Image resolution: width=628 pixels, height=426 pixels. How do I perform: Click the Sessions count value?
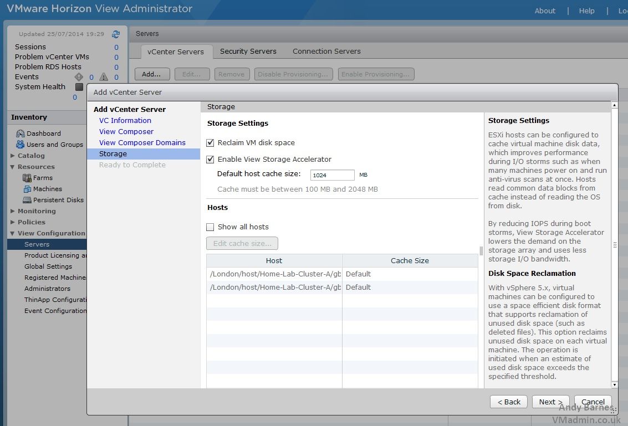click(x=116, y=47)
